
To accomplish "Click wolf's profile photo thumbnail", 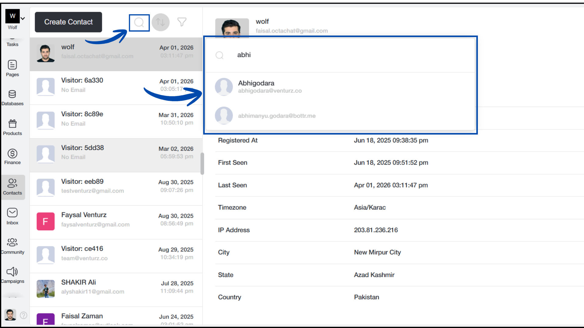I will pos(45,53).
